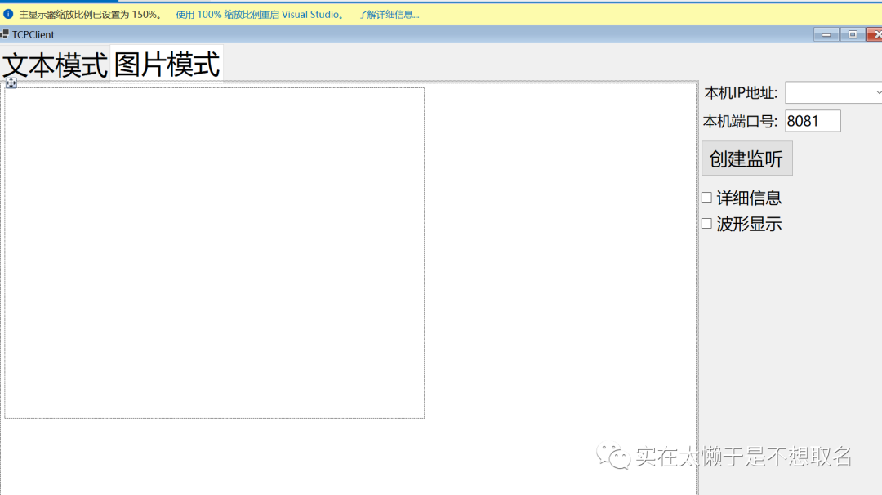Enable the 详细信息 checkbox

point(707,198)
